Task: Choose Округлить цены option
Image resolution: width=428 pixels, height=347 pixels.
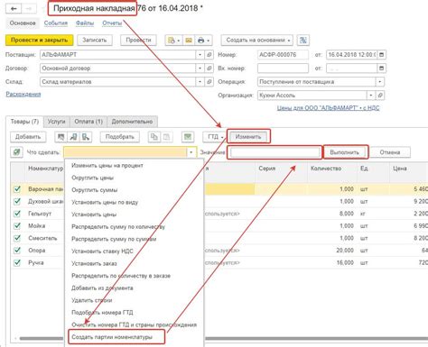Action: coord(92,178)
